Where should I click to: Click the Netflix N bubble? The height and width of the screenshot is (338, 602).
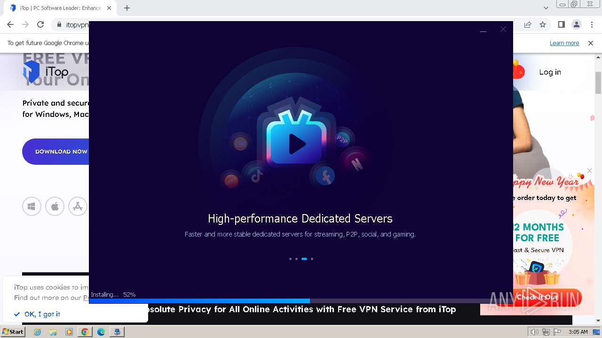356,164
